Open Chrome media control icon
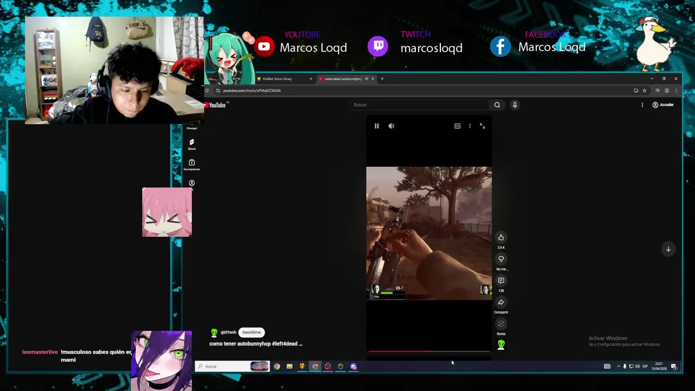695x391 pixels. [657, 91]
